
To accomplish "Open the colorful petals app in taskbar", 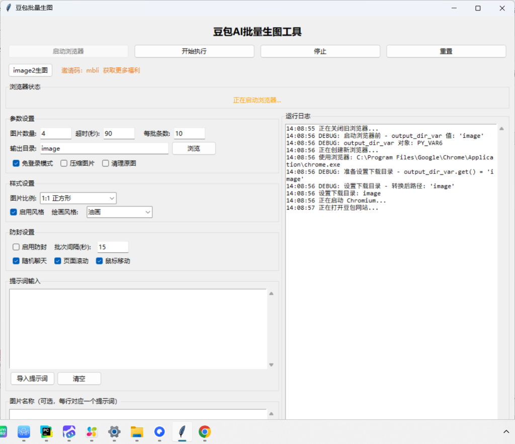I will coord(92,431).
